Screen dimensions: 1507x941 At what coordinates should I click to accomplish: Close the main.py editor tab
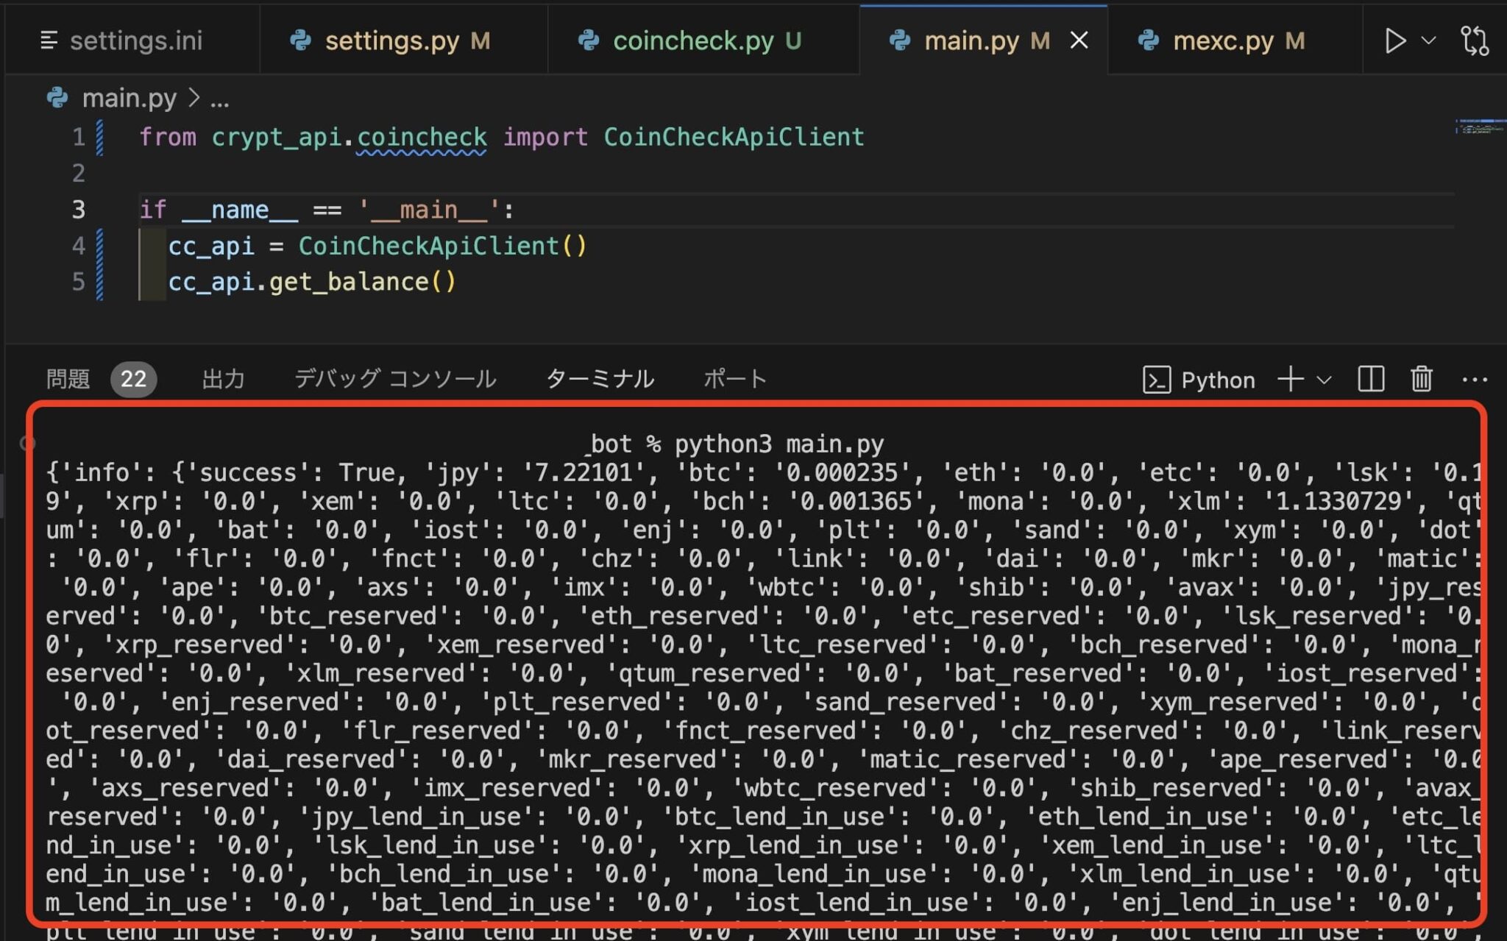[1079, 40]
